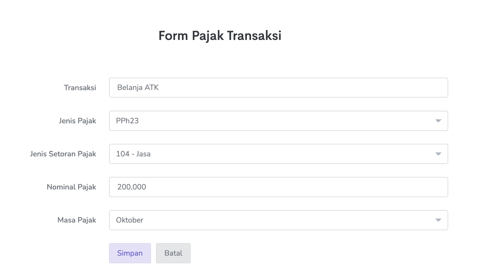The image size is (478, 275).
Task: Click the Form Pajak Transaksi heading
Action: click(x=220, y=36)
